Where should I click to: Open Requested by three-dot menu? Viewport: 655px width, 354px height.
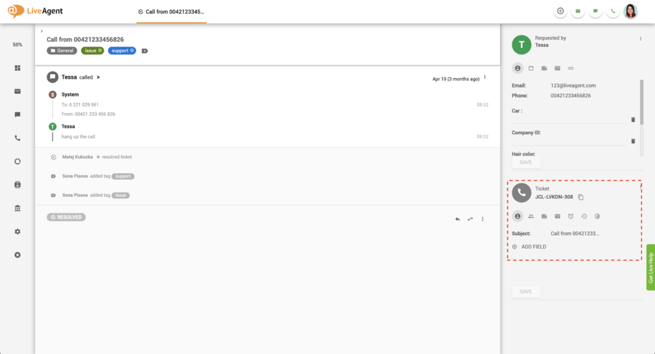click(x=640, y=39)
